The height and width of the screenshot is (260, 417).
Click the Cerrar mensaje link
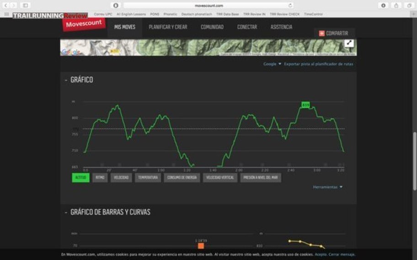(342, 255)
